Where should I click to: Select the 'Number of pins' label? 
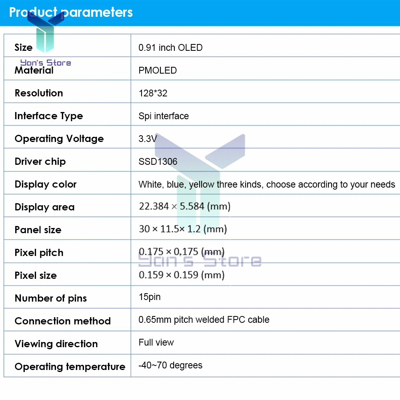[50, 298]
